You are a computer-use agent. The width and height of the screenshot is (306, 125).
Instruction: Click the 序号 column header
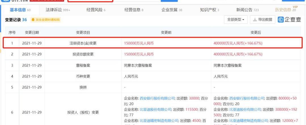[x=12, y=33]
